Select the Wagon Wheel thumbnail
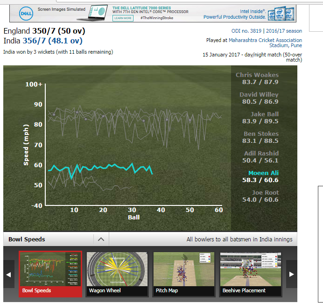This screenshot has width=323, height=303. click(x=117, y=274)
